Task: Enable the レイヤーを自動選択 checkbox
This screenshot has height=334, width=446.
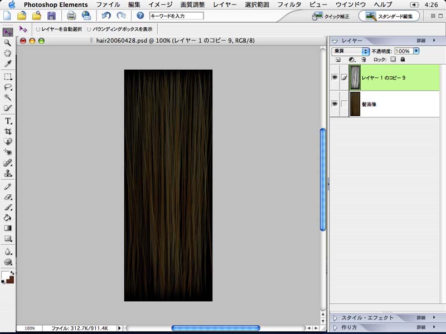Action: click(x=37, y=28)
